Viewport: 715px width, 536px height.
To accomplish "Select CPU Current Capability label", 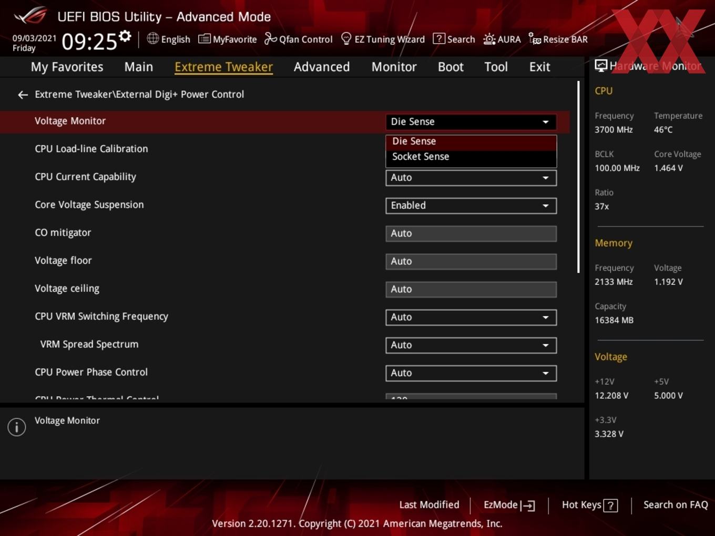I will pyautogui.click(x=85, y=177).
